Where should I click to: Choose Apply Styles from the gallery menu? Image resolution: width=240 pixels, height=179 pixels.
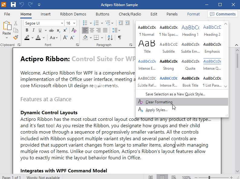click(x=156, y=110)
